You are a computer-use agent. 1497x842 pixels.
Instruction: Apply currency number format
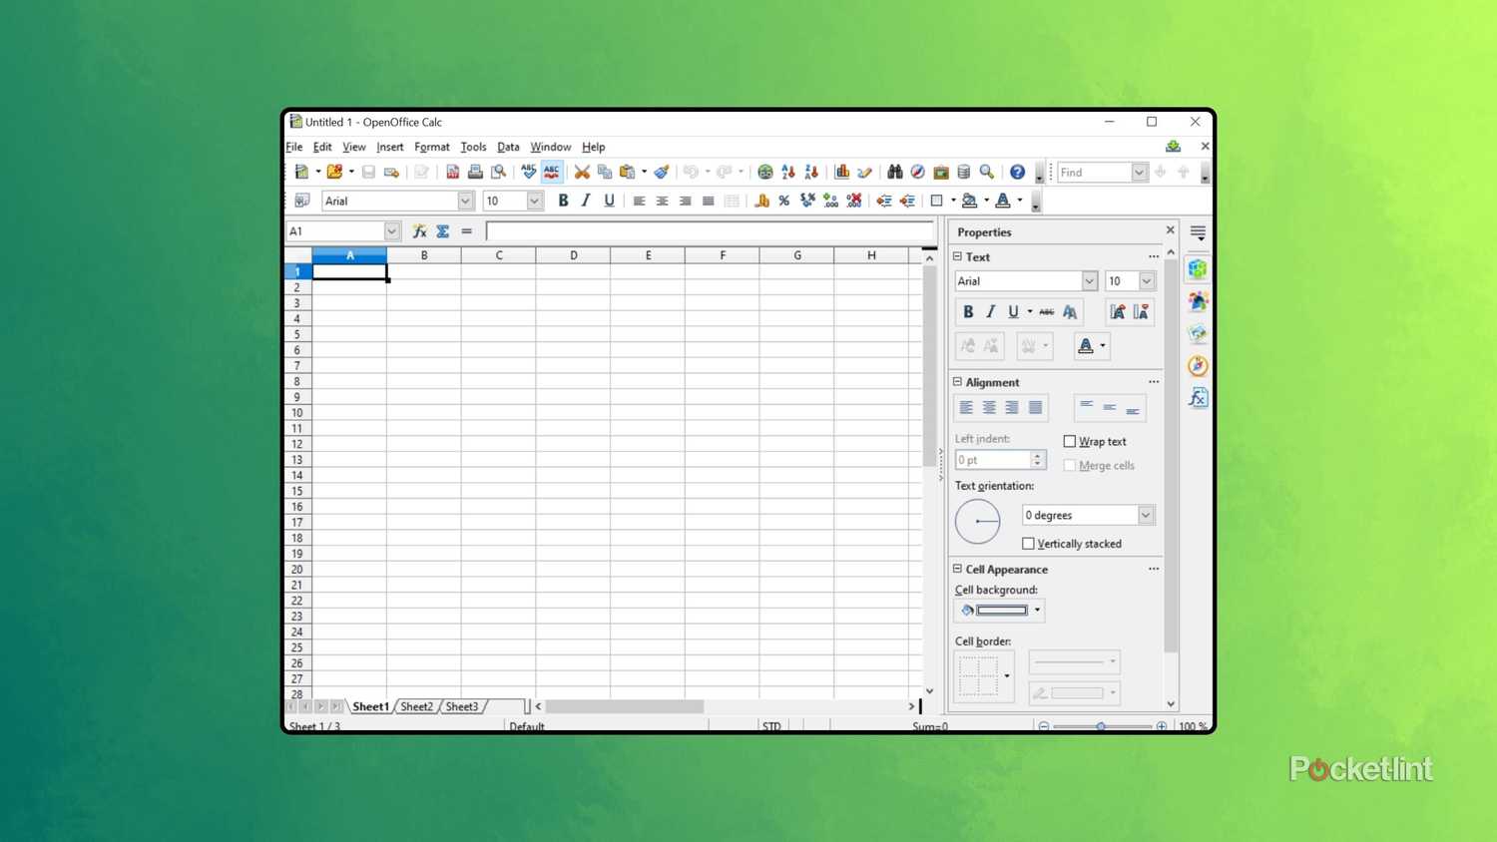[763, 201]
